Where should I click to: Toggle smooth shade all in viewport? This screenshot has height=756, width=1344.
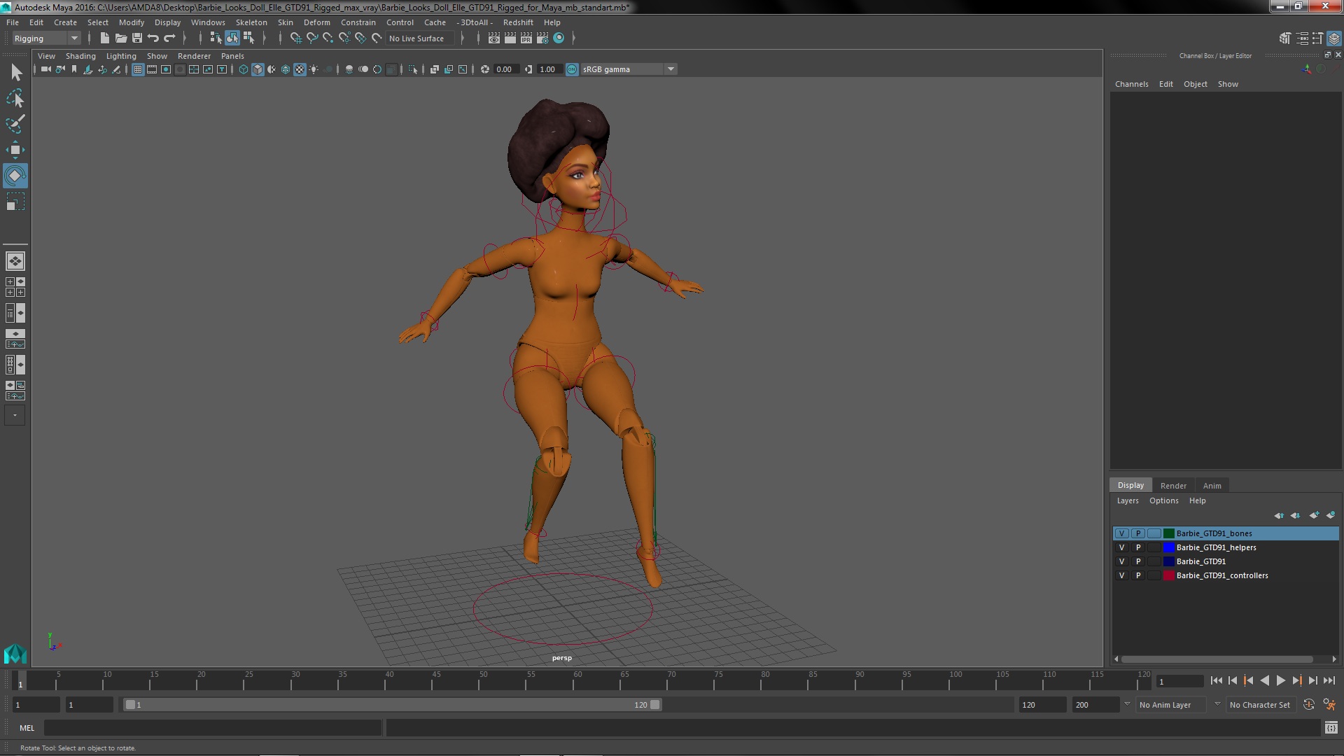[x=258, y=69]
